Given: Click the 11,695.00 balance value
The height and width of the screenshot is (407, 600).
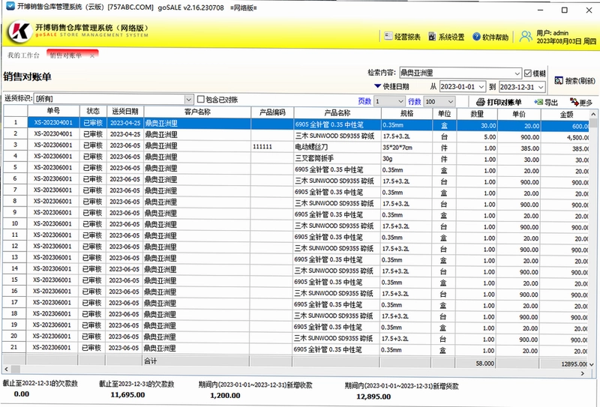Looking at the screenshot, I should [127, 395].
